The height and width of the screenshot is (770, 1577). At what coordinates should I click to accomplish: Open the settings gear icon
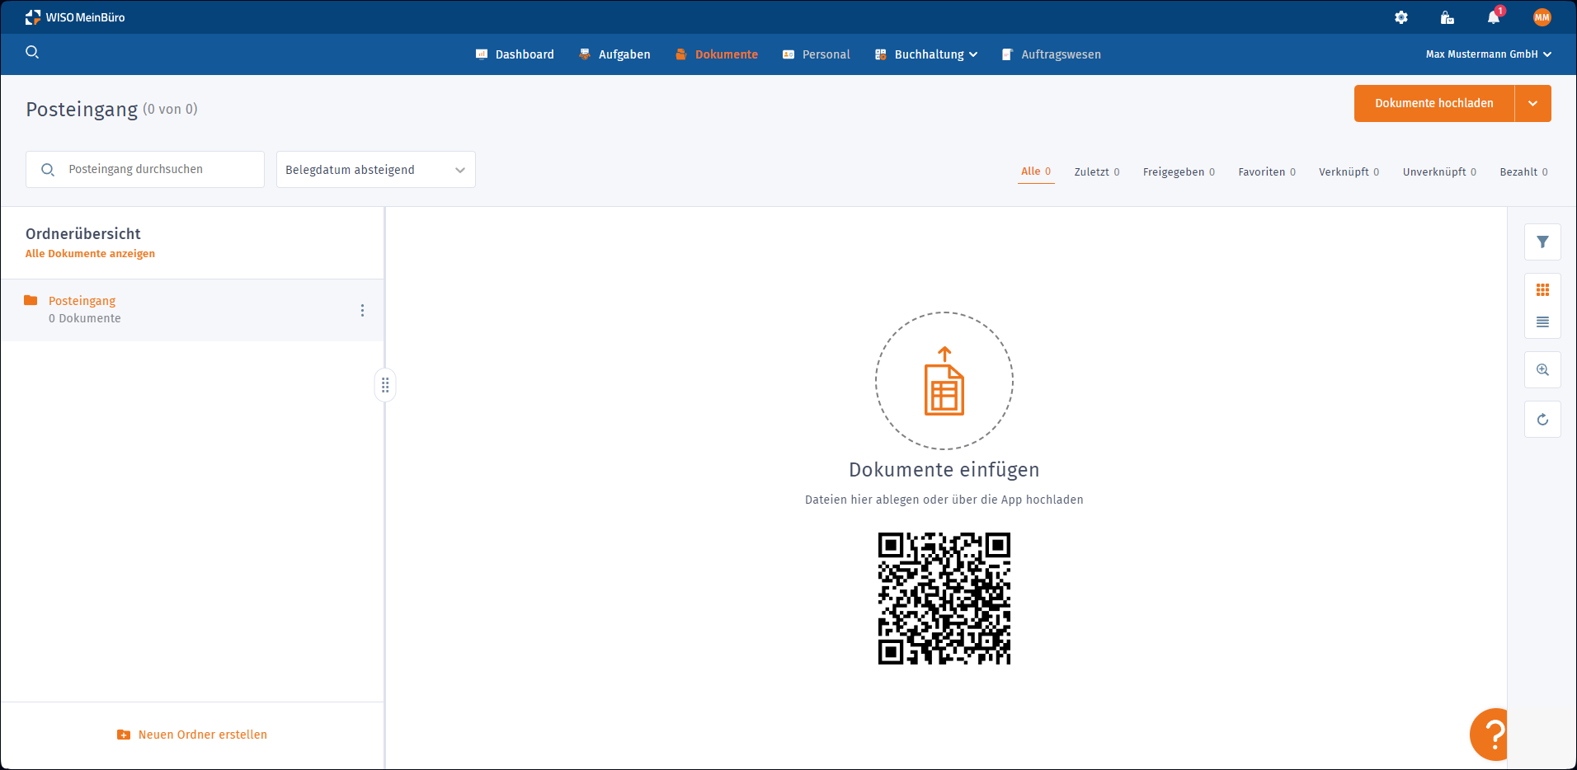[1400, 17]
